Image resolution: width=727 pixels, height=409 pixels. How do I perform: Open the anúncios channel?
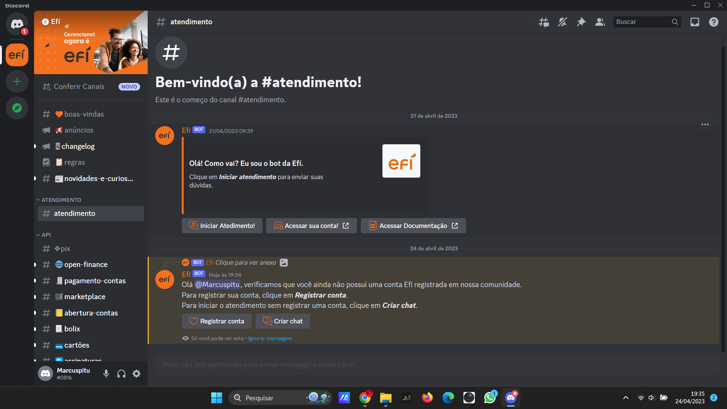(x=91, y=130)
